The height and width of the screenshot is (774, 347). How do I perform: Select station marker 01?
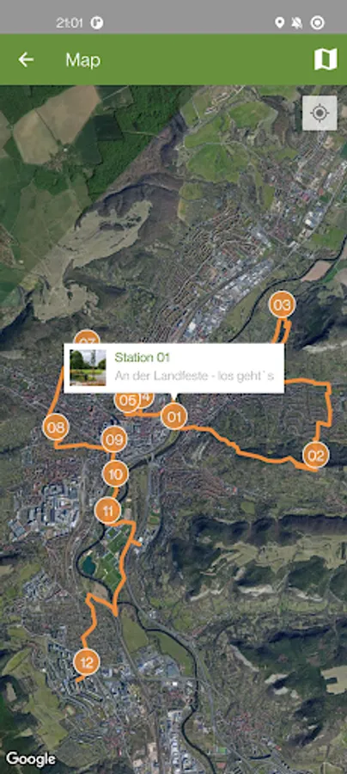coord(174,416)
